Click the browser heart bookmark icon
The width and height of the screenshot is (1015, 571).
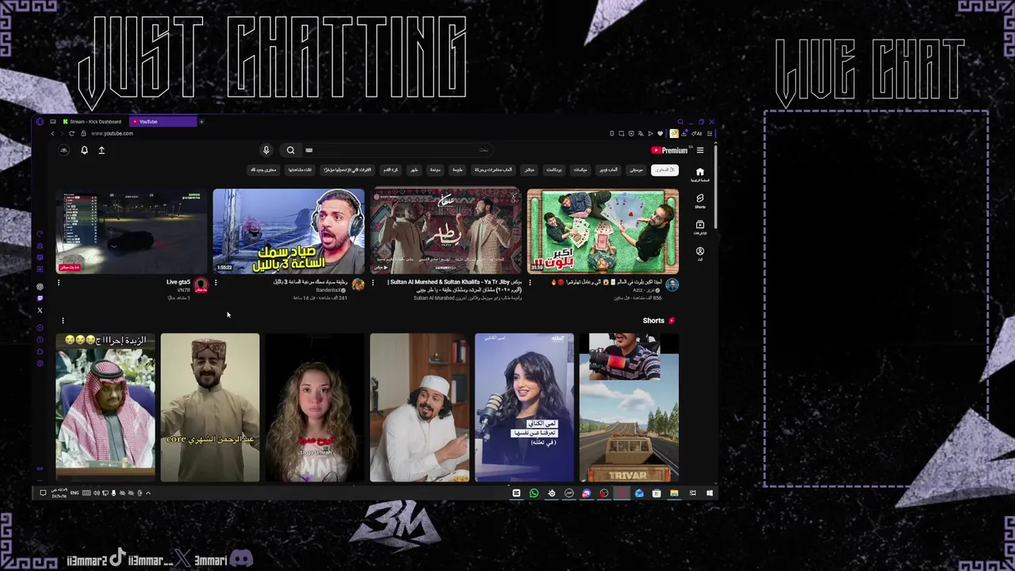coord(660,133)
